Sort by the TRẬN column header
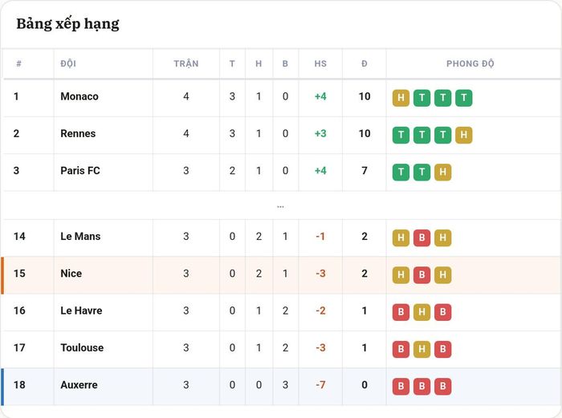 tap(186, 63)
